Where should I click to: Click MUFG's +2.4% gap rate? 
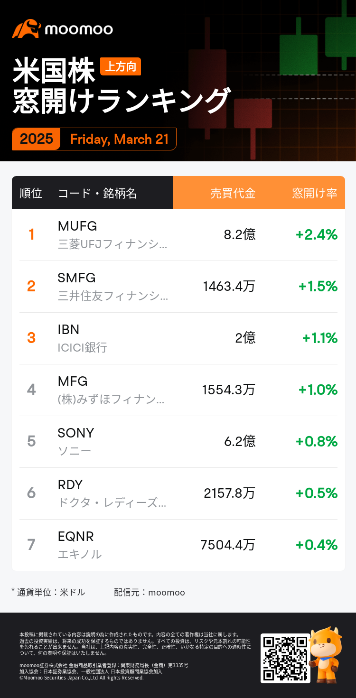[x=316, y=234]
